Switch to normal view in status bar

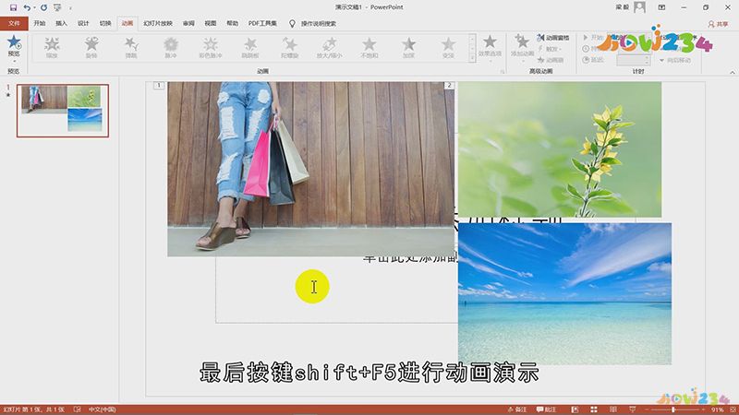(x=575, y=409)
